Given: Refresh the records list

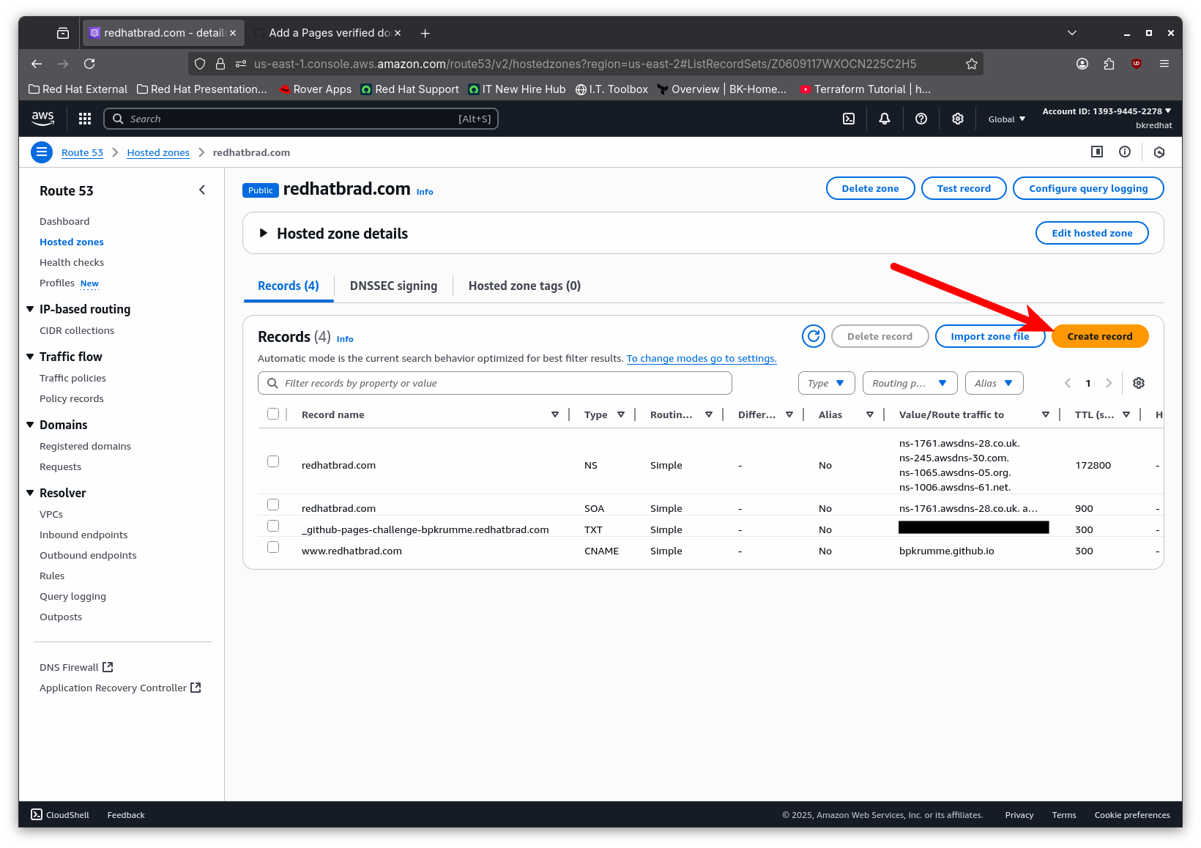Looking at the screenshot, I should [x=814, y=336].
